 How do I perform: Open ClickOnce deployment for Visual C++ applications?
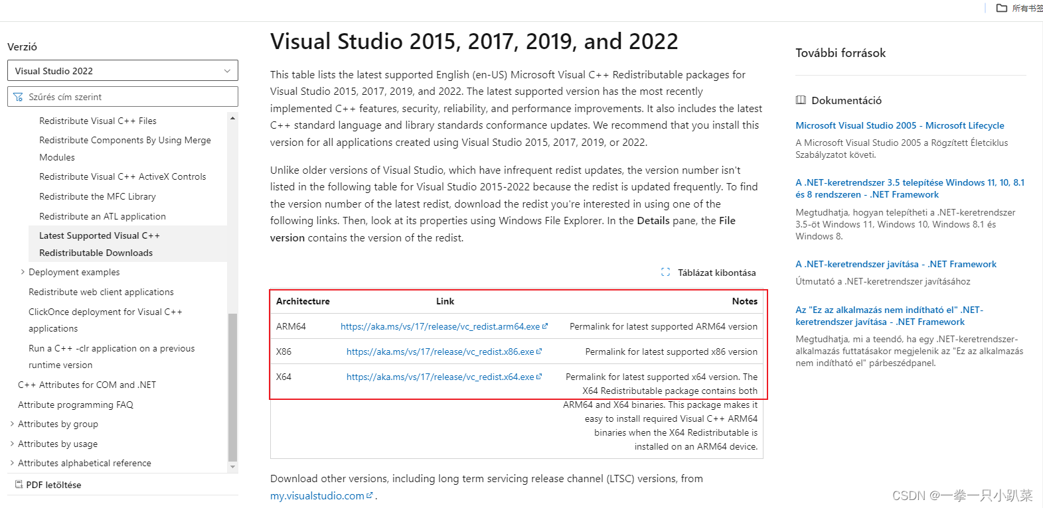pyautogui.click(x=105, y=320)
